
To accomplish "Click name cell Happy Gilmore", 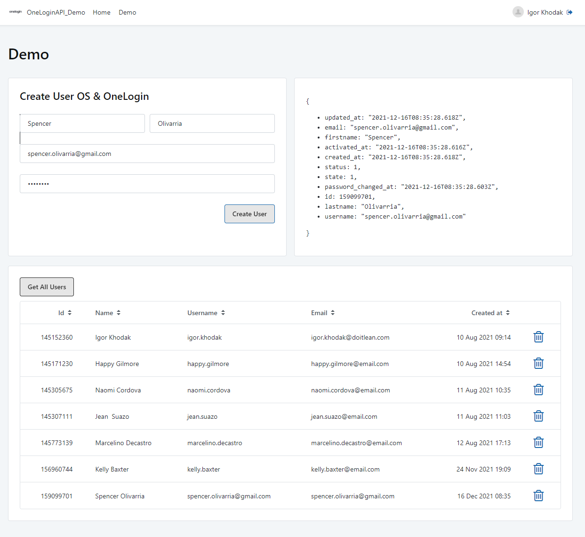I will coord(117,364).
